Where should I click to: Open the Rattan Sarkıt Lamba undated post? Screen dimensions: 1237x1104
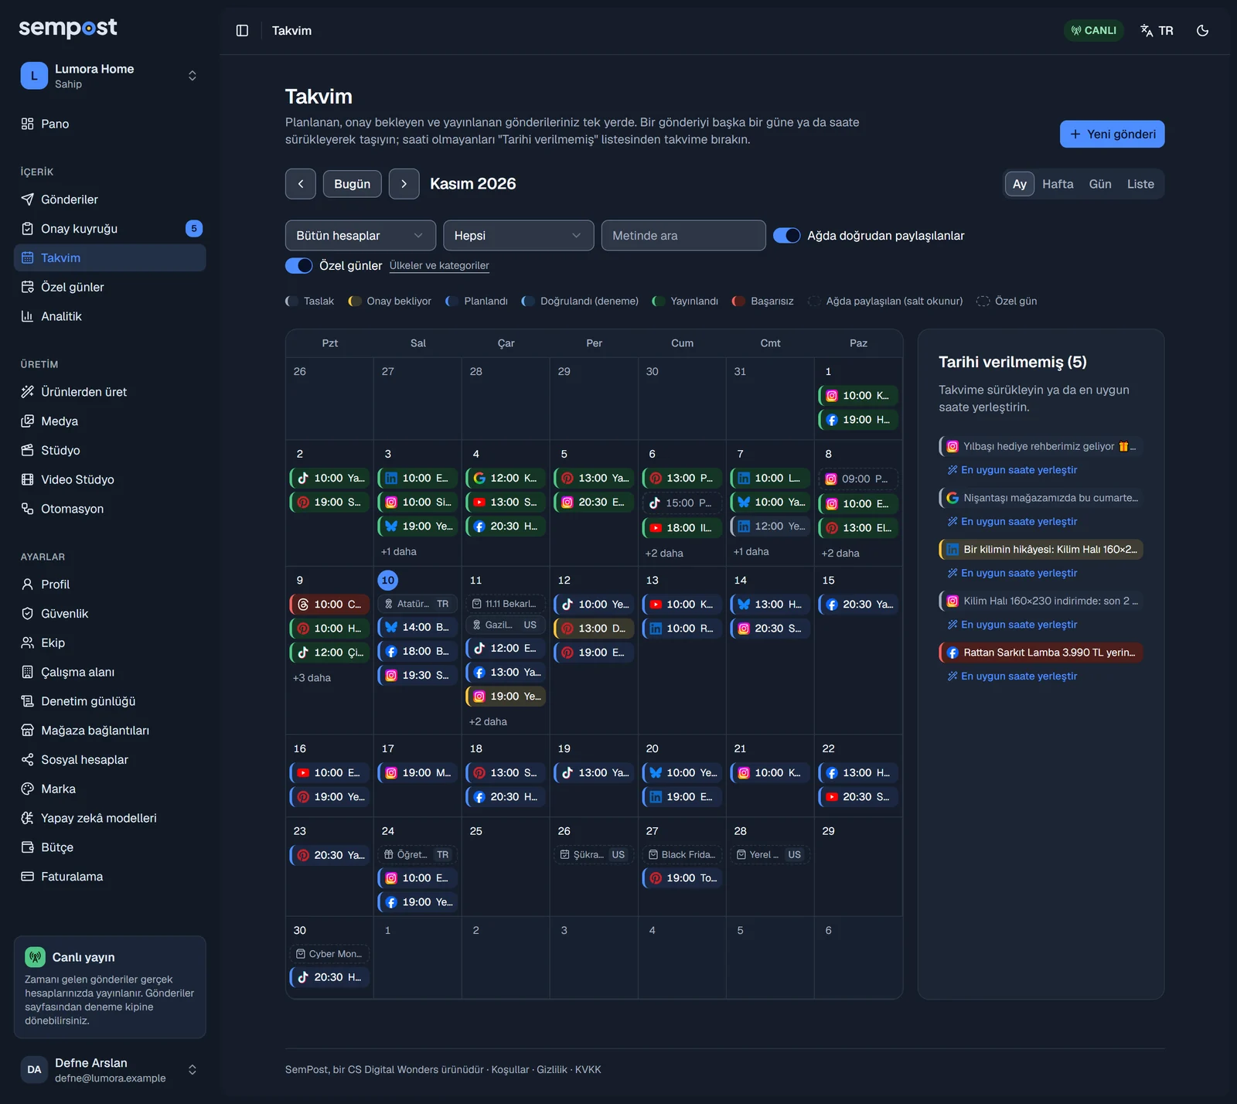(1041, 653)
